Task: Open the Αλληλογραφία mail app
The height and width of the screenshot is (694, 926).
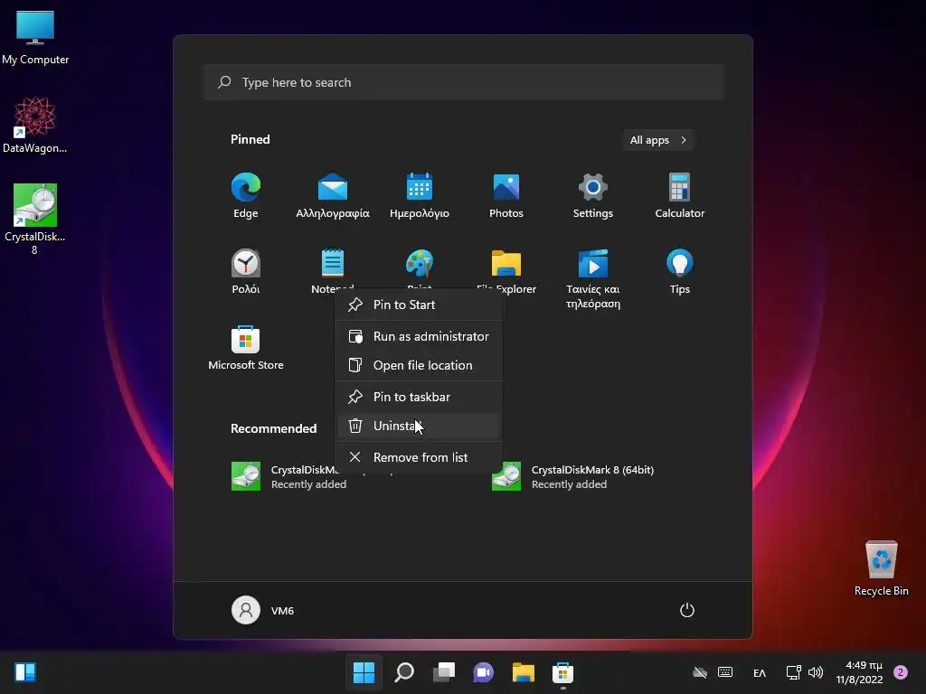Action: [x=333, y=195]
